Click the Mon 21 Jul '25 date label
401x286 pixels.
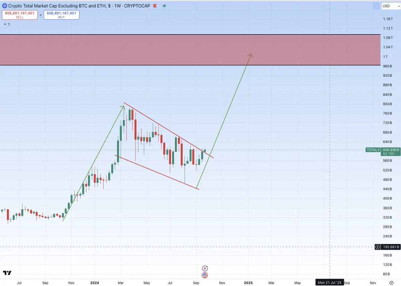330,283
